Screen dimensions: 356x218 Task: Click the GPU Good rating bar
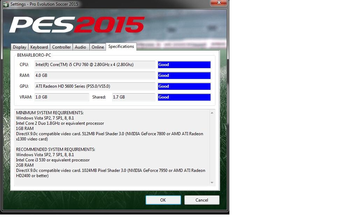coord(184,86)
